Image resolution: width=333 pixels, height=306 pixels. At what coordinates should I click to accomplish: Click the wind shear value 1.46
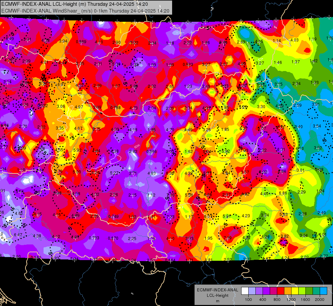click(278, 63)
